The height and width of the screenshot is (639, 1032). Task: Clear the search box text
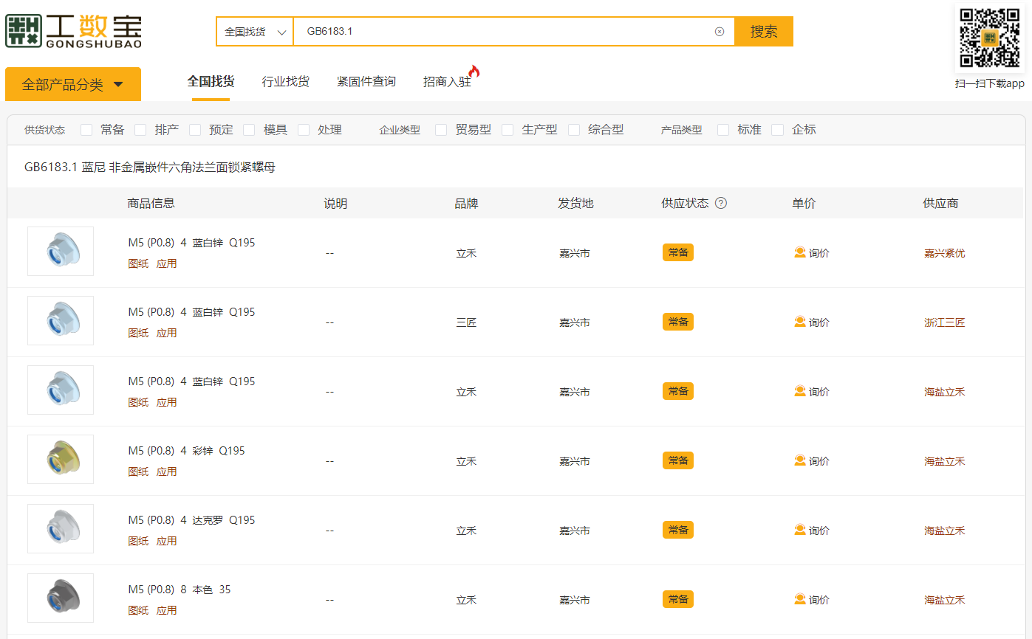[x=719, y=32]
